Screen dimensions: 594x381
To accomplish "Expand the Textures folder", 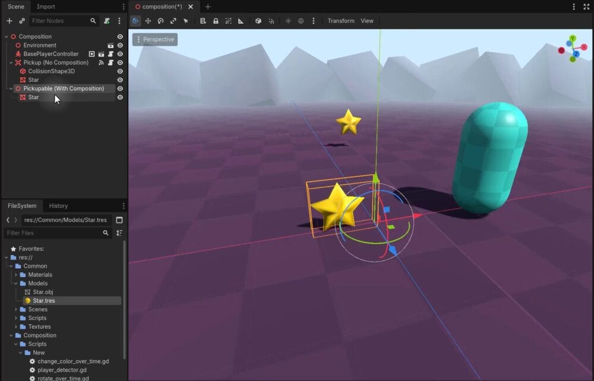I will coord(16,326).
